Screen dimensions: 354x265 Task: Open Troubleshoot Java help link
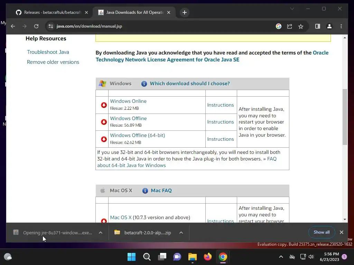click(x=48, y=52)
